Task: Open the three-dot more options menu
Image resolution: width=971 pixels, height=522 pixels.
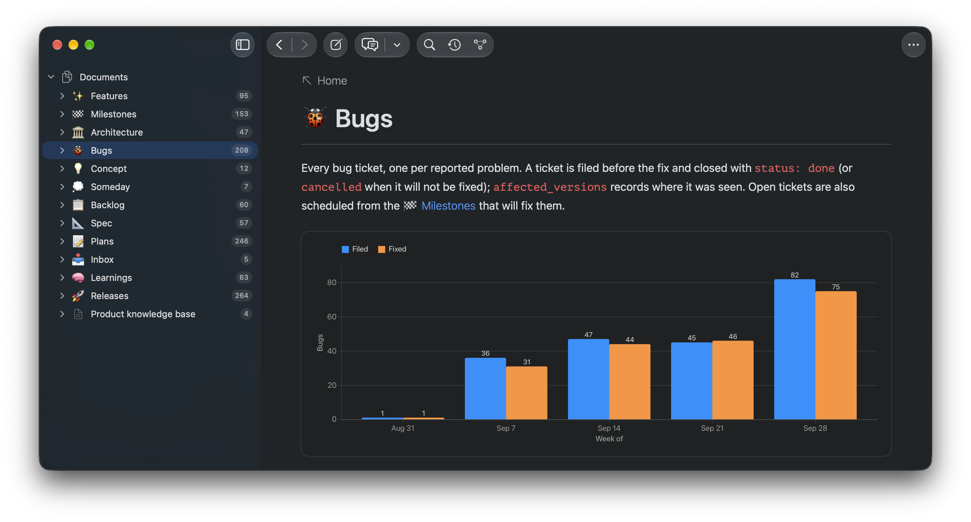Action: [x=913, y=44]
